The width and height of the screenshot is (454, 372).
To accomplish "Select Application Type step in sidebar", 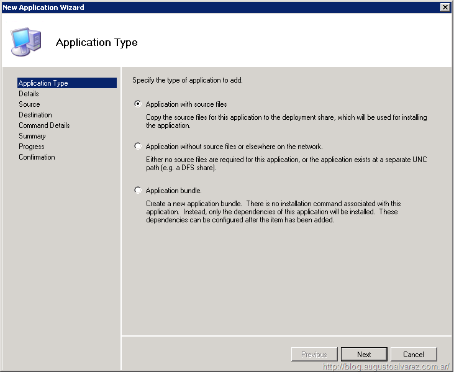I will (43, 83).
